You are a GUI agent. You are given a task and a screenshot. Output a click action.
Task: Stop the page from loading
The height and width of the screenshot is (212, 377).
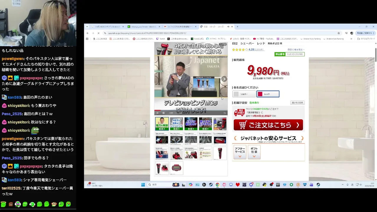[98, 33]
